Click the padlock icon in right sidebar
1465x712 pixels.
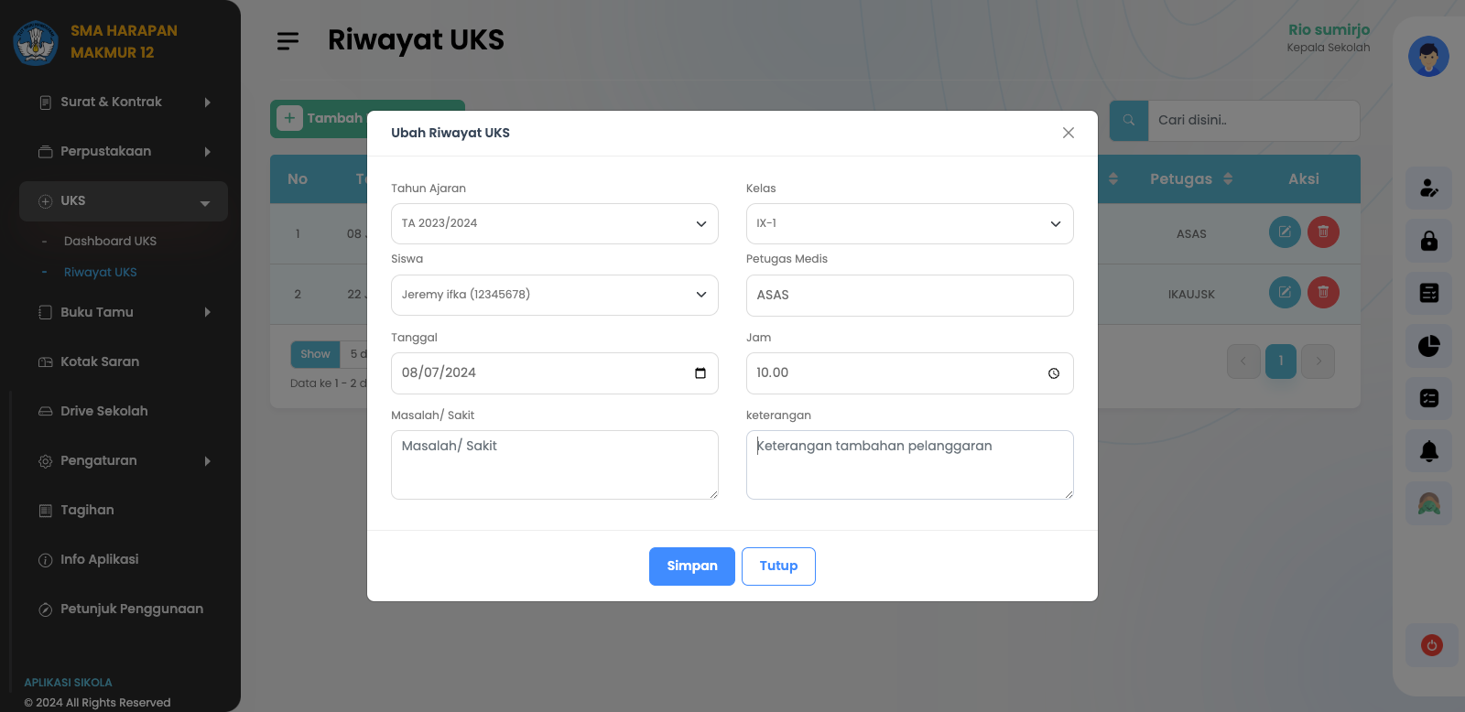1429,241
